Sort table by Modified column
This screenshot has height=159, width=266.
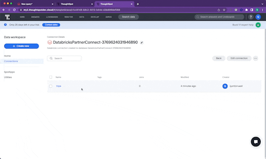coord(185,77)
